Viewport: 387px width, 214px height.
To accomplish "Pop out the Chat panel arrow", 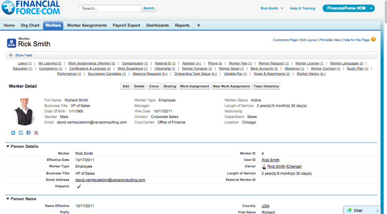I will point(377,210).
